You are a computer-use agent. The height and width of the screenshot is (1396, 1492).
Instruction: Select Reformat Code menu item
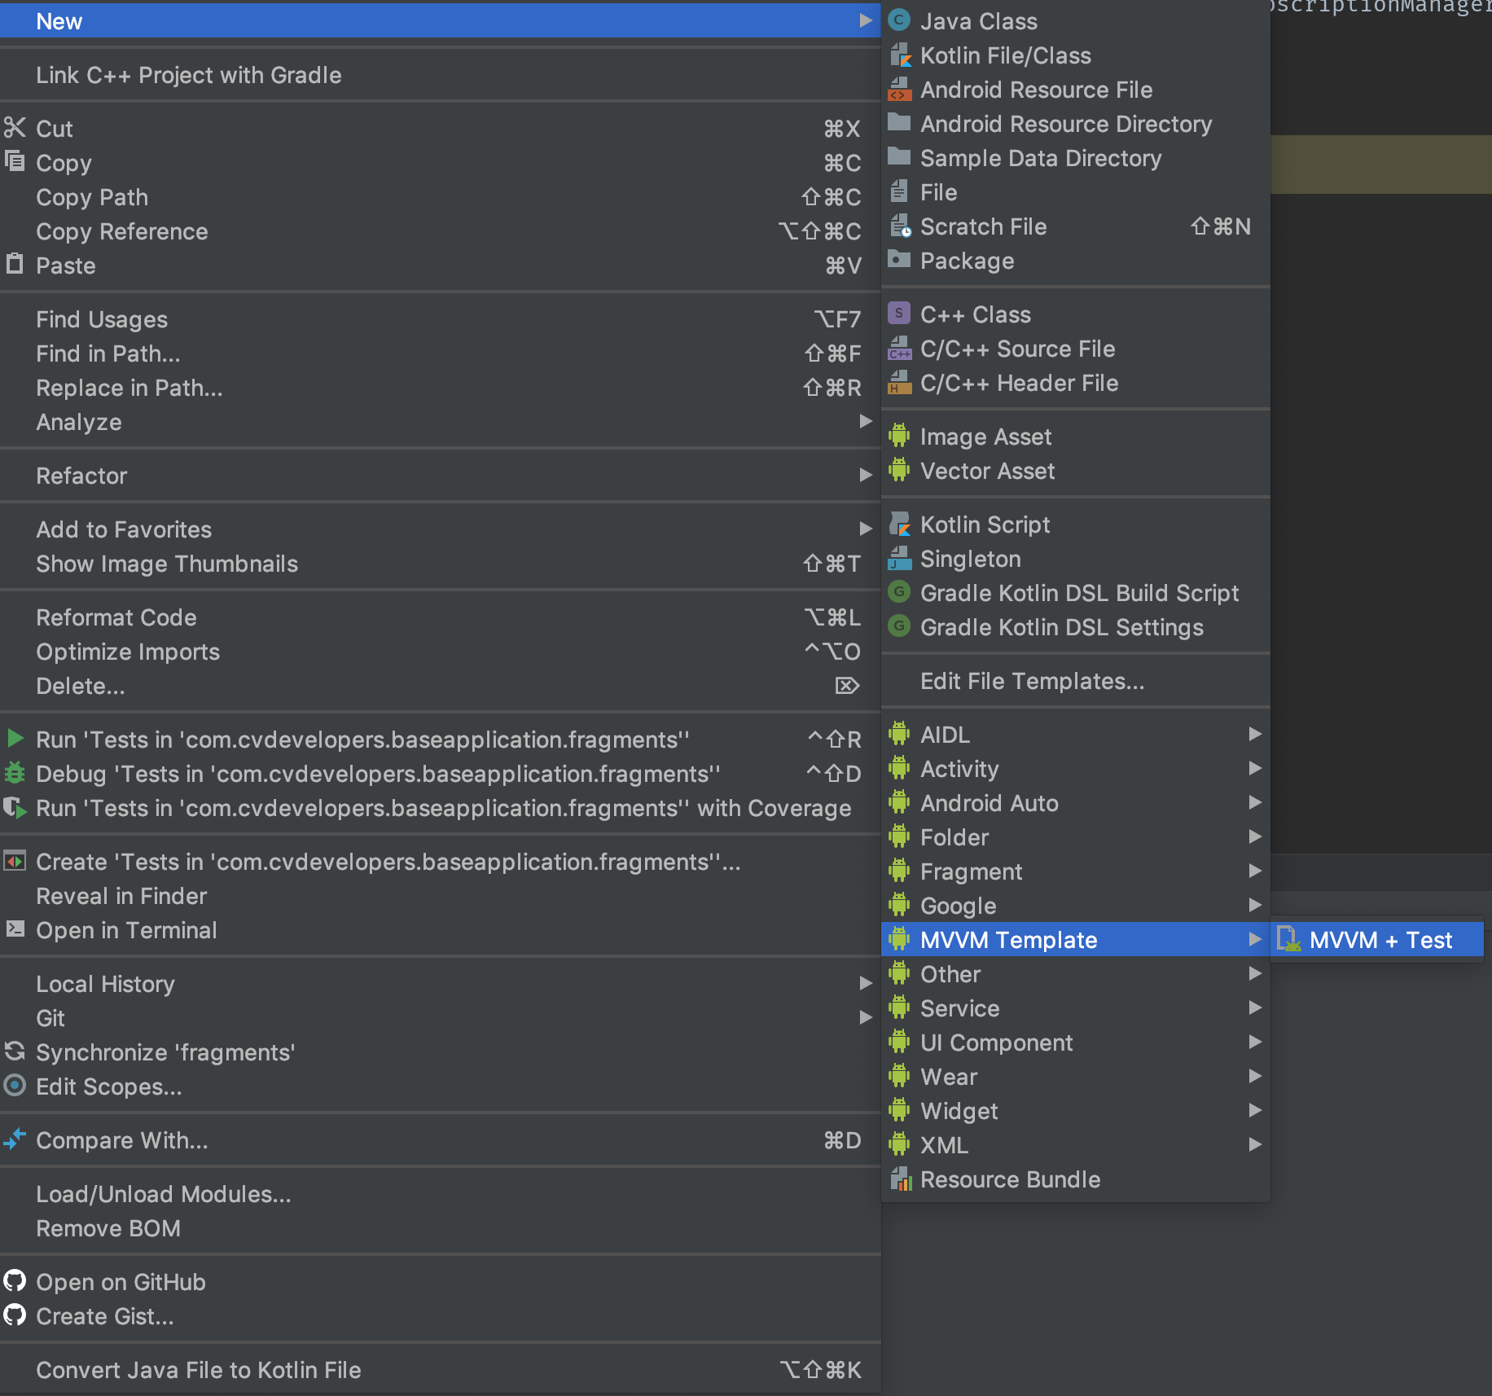[x=440, y=617]
